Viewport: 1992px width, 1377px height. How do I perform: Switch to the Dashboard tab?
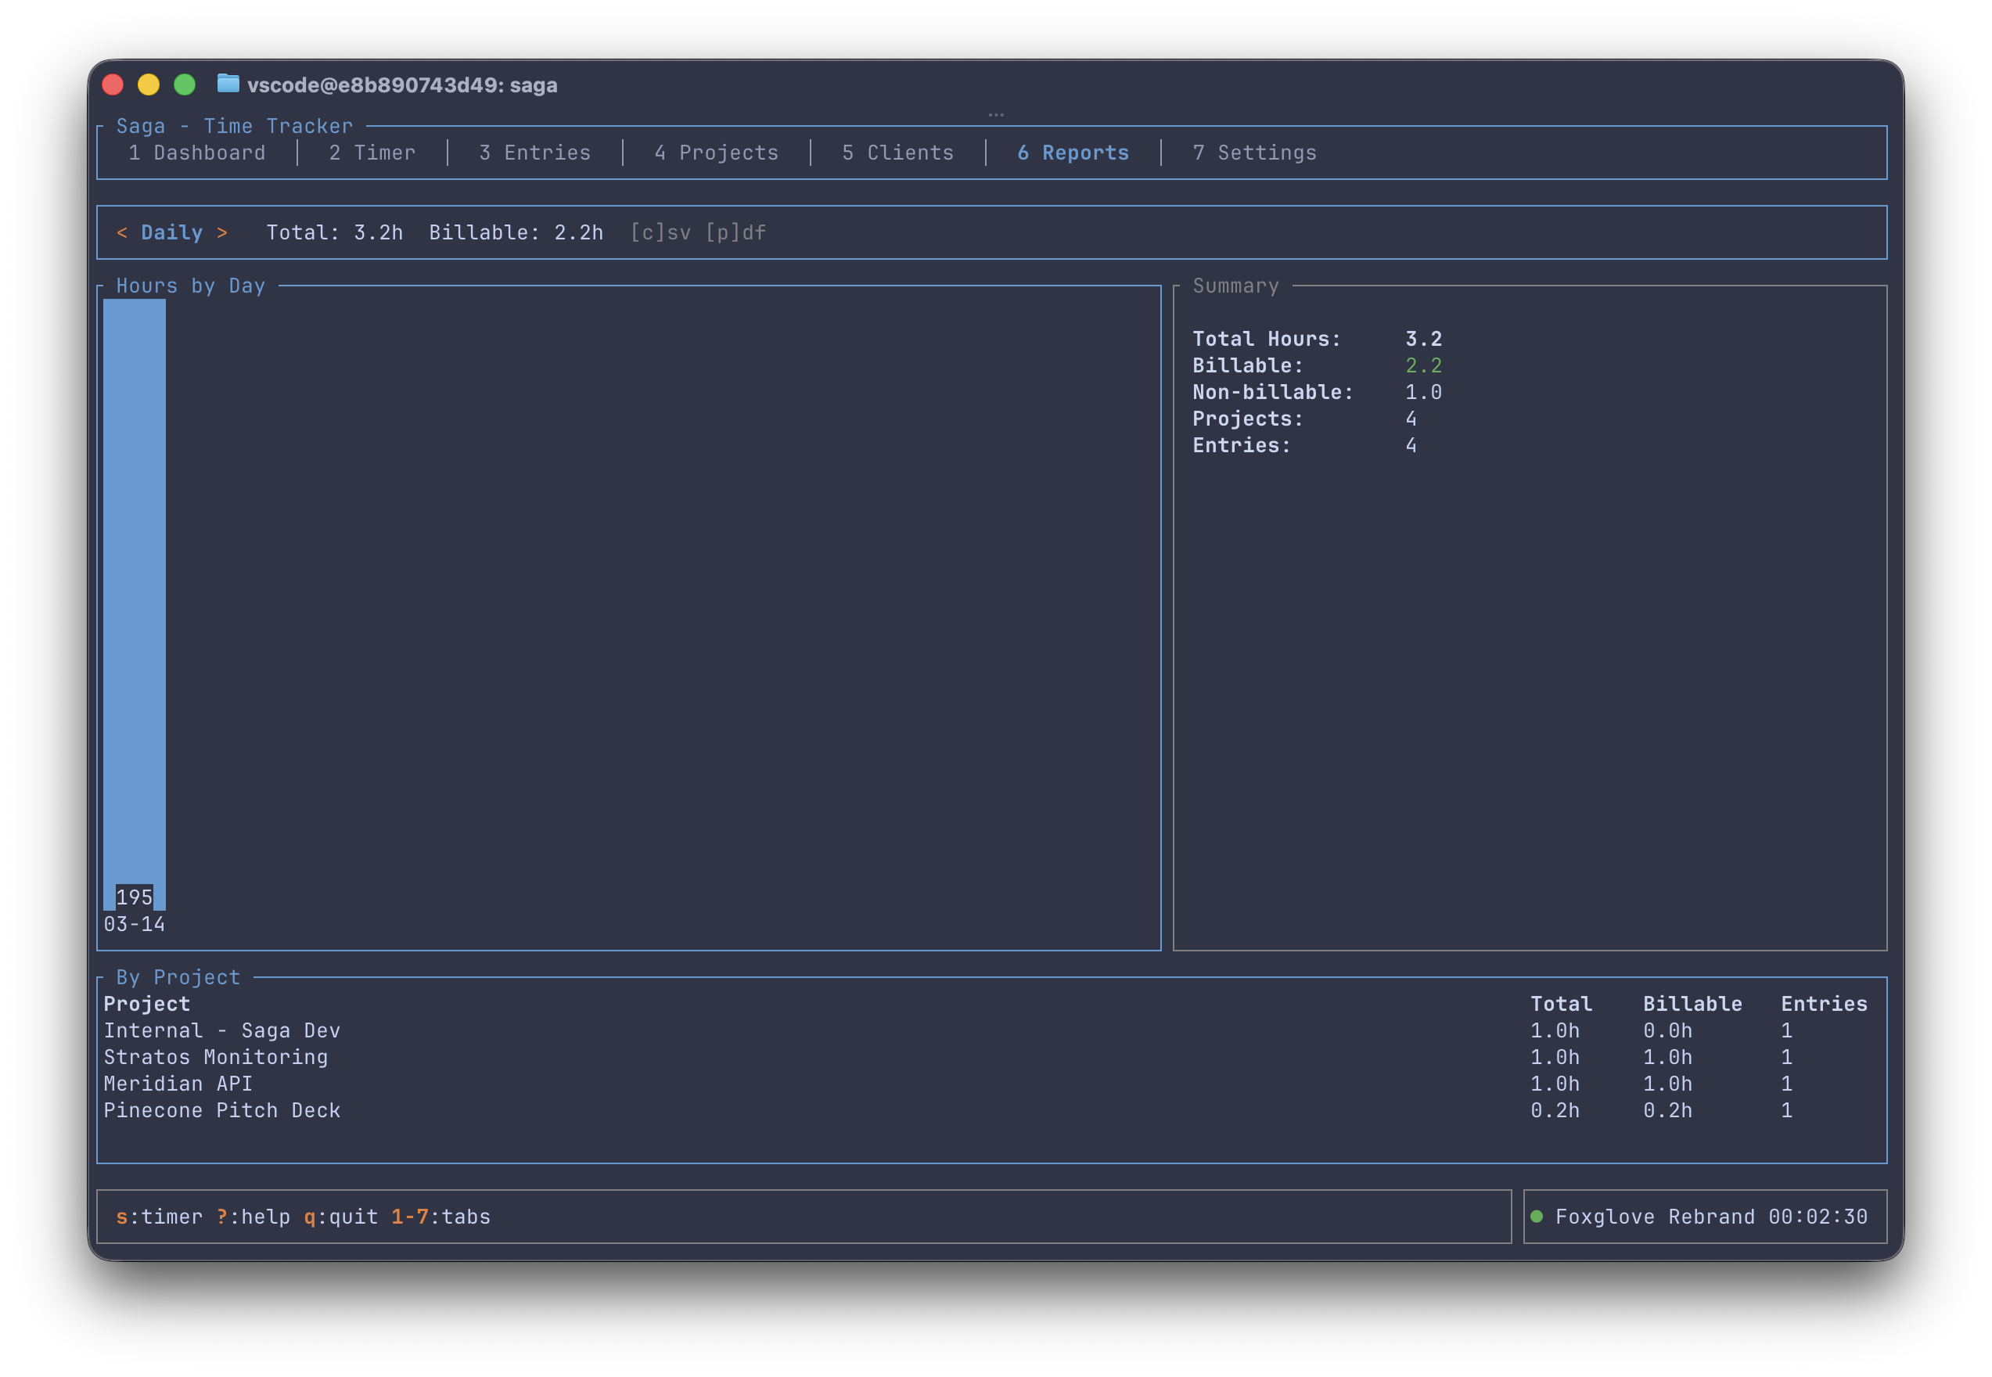(x=196, y=153)
